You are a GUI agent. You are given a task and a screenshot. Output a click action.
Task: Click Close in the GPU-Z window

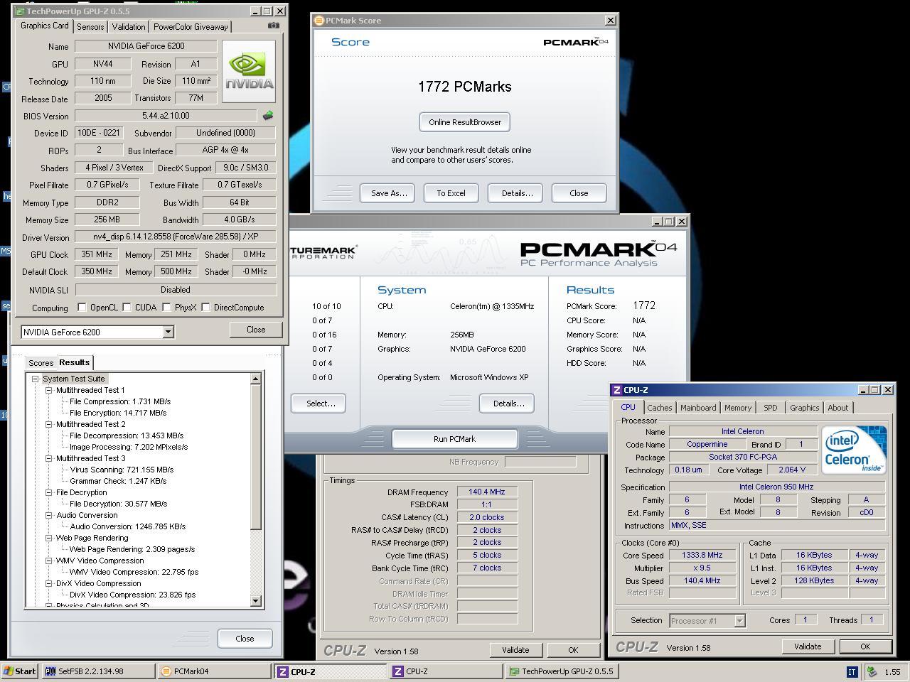point(256,330)
